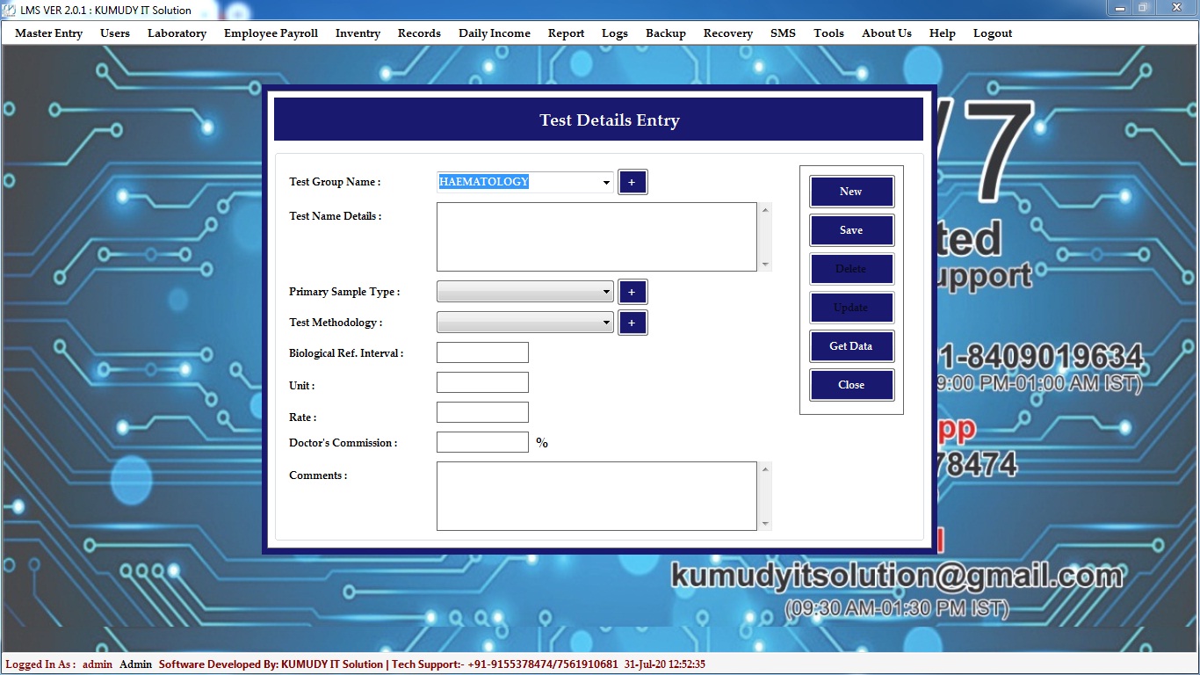Select the Employee Payroll menu
The image size is (1200, 675).
click(x=271, y=33)
